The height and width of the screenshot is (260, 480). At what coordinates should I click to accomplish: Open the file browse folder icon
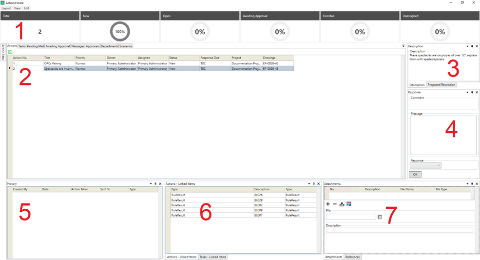pos(380,217)
